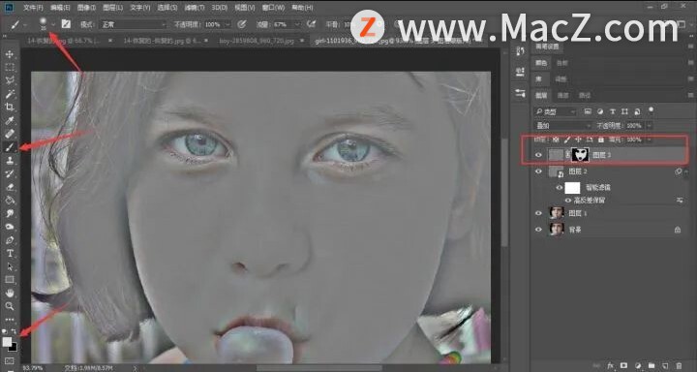Select the Crop tool
This screenshot has height=372, width=697.
[10, 107]
